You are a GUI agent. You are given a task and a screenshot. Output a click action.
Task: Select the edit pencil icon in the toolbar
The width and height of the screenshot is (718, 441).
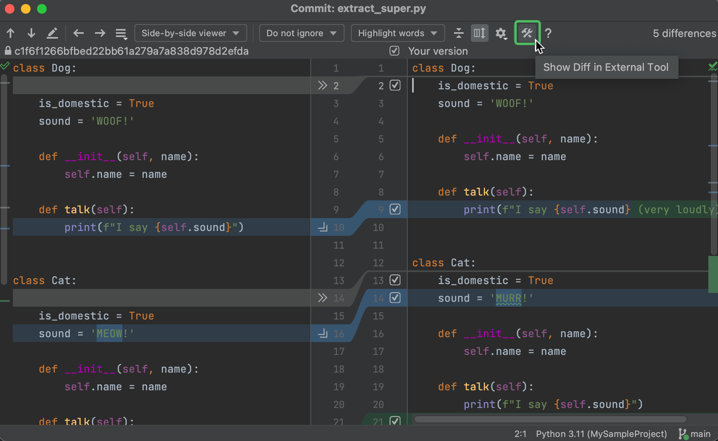(x=52, y=33)
